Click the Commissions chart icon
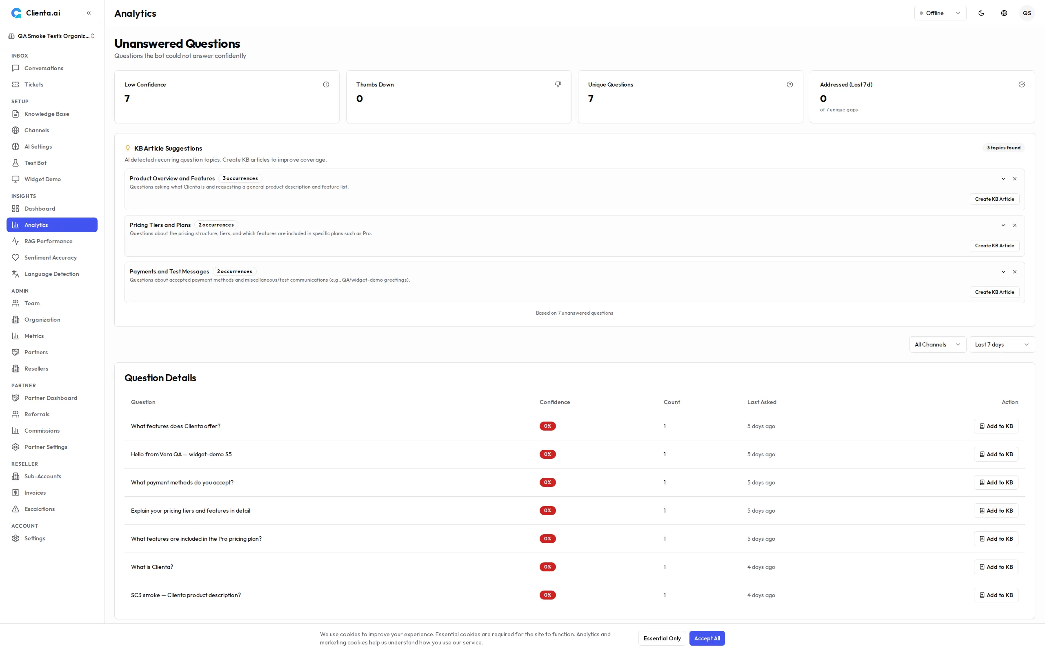This screenshot has height=653, width=1045. (x=16, y=431)
